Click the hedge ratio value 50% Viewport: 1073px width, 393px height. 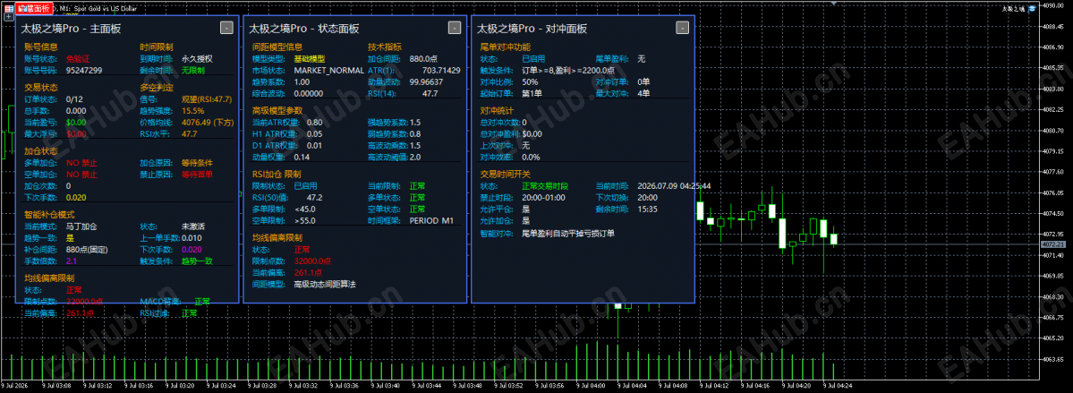click(x=530, y=81)
